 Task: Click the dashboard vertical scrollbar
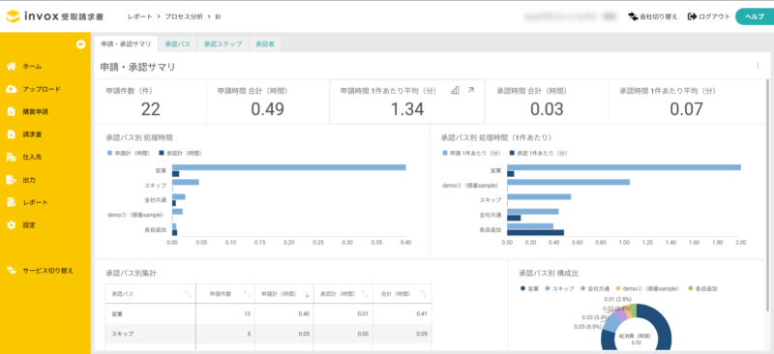pos(767,195)
